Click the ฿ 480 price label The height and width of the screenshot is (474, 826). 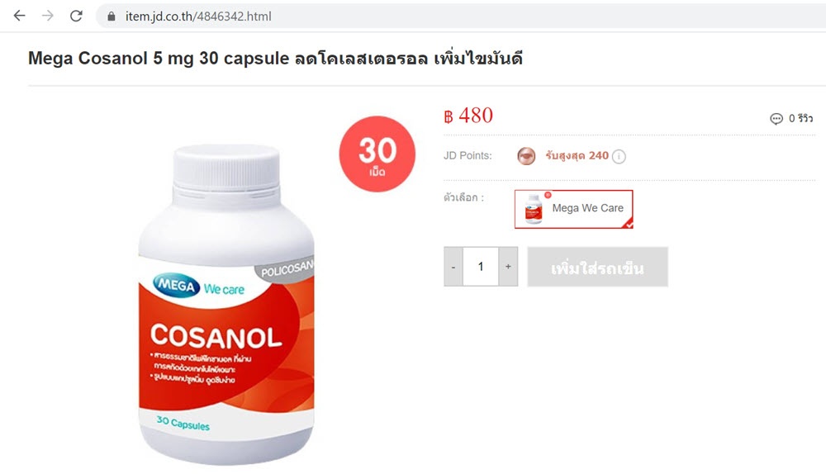click(x=468, y=116)
